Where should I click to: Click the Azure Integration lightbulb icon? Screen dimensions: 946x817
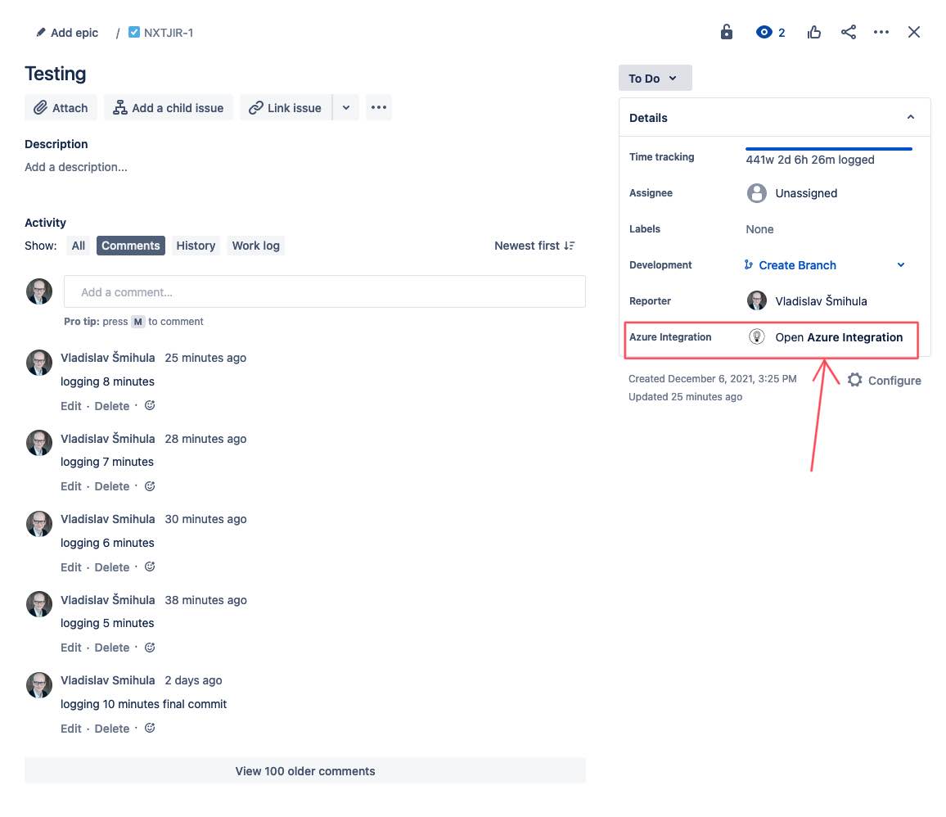click(757, 336)
